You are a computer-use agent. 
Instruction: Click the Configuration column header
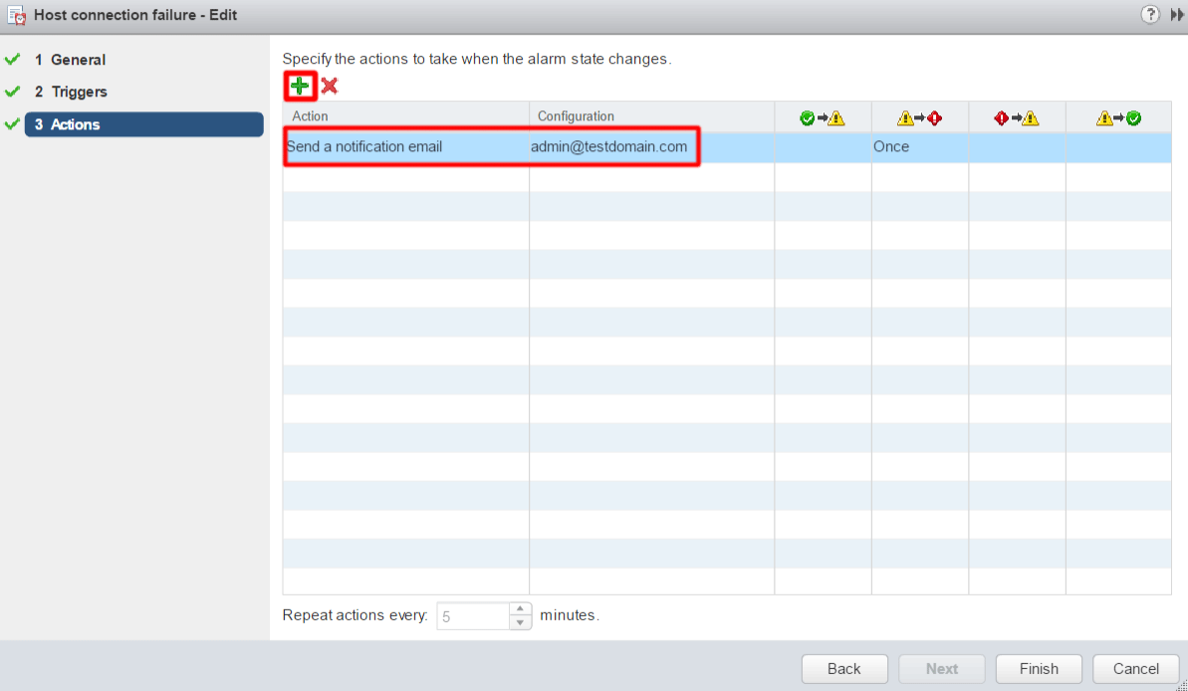651,116
